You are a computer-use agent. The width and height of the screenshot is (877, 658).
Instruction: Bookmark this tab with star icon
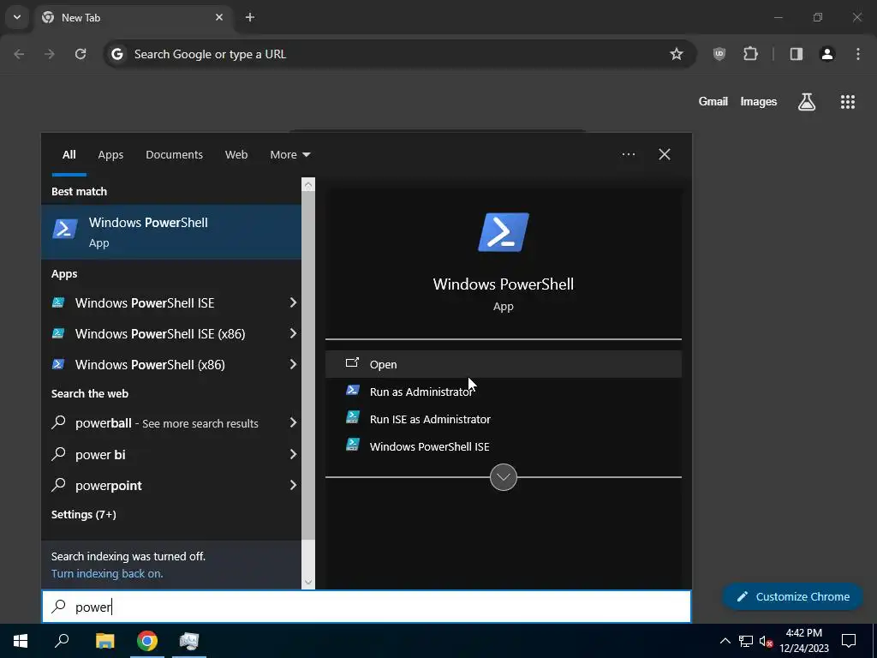click(677, 54)
